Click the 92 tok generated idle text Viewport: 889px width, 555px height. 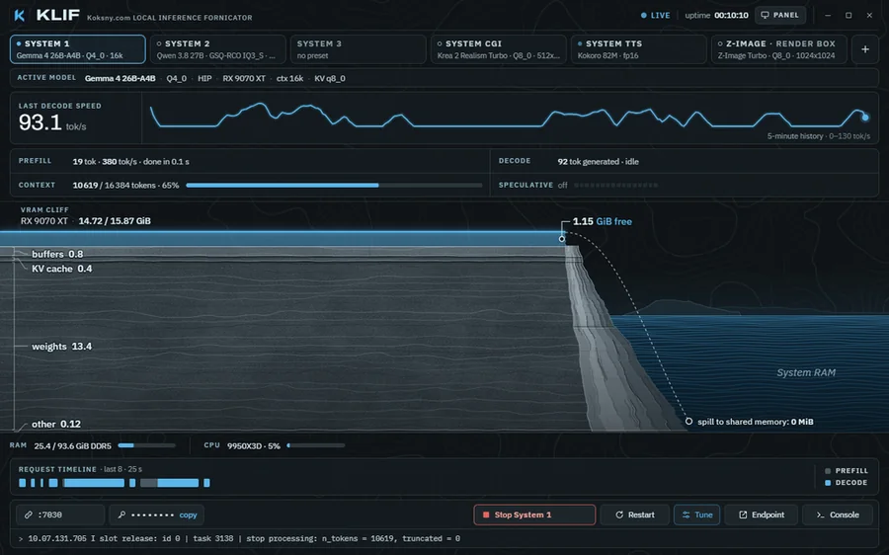[x=599, y=162]
